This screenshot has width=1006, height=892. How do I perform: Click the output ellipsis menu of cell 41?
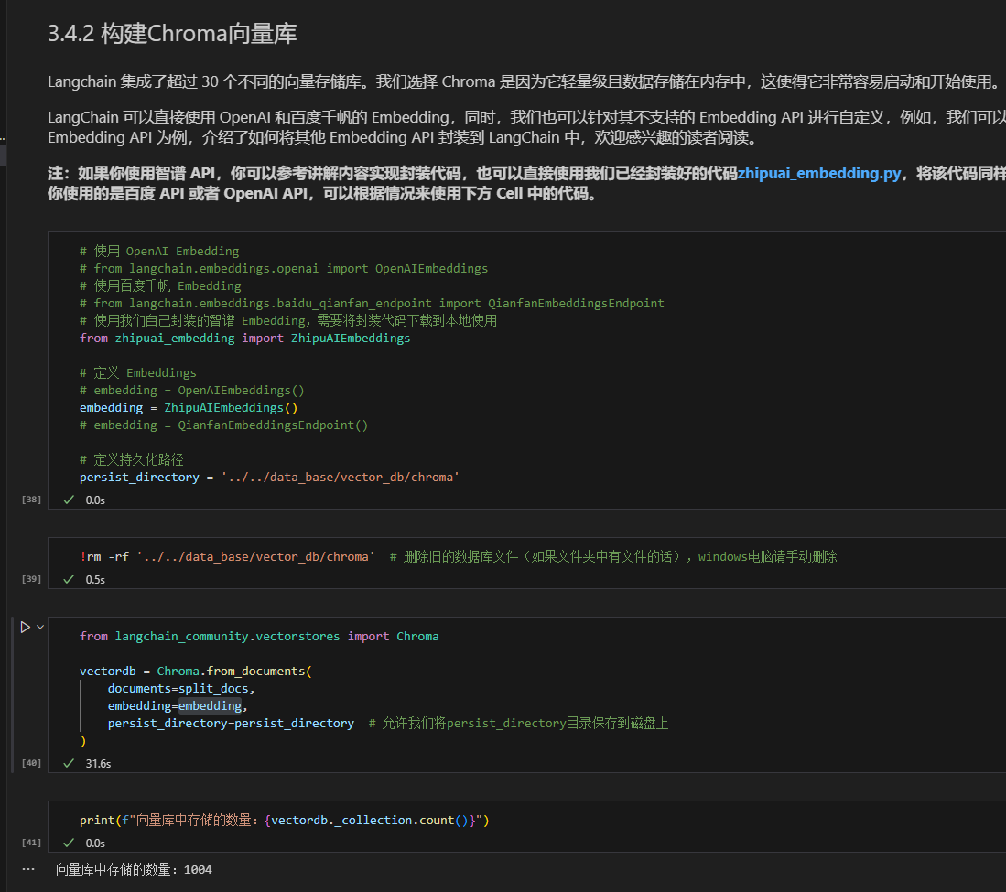[28, 869]
